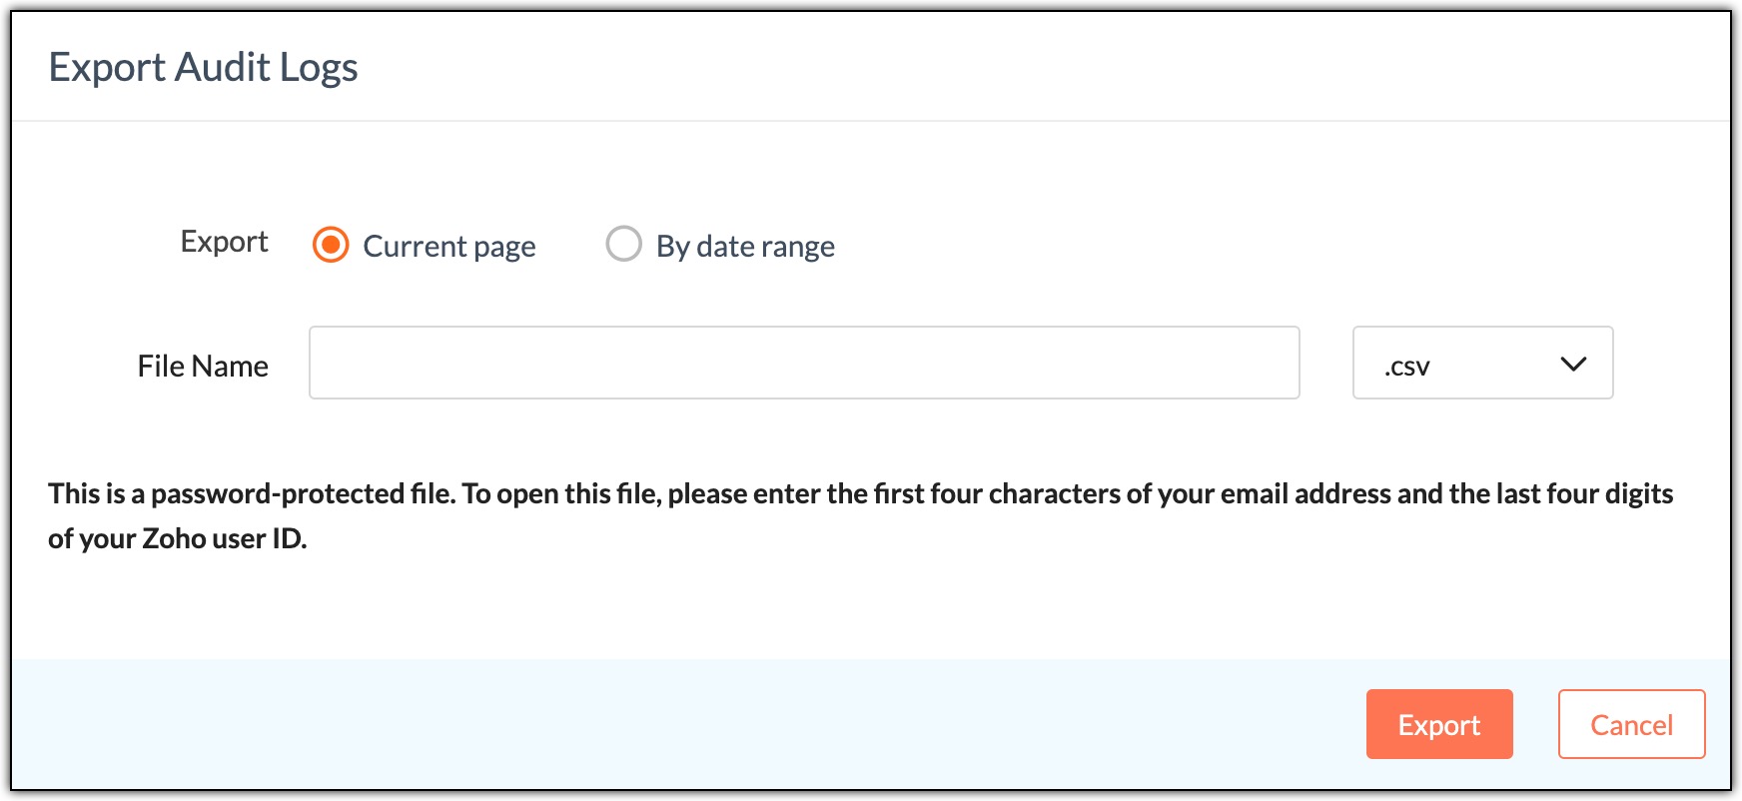Click the light blue footer bar area

coord(689,724)
